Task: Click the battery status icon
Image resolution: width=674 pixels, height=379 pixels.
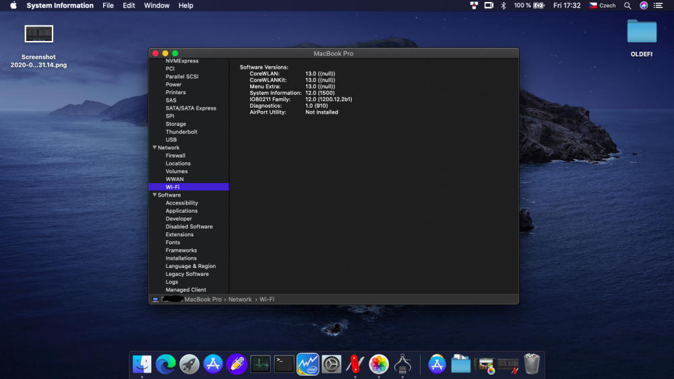Action: pos(539,5)
